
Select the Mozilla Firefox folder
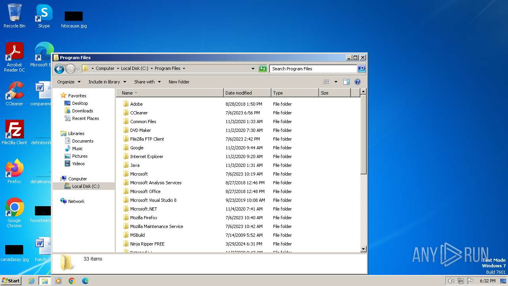tap(144, 218)
